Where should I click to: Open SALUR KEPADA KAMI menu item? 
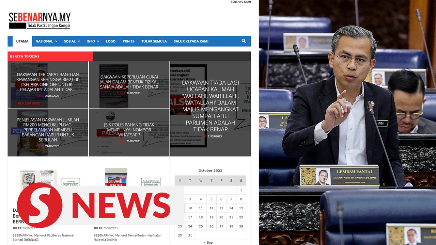pos(191,41)
